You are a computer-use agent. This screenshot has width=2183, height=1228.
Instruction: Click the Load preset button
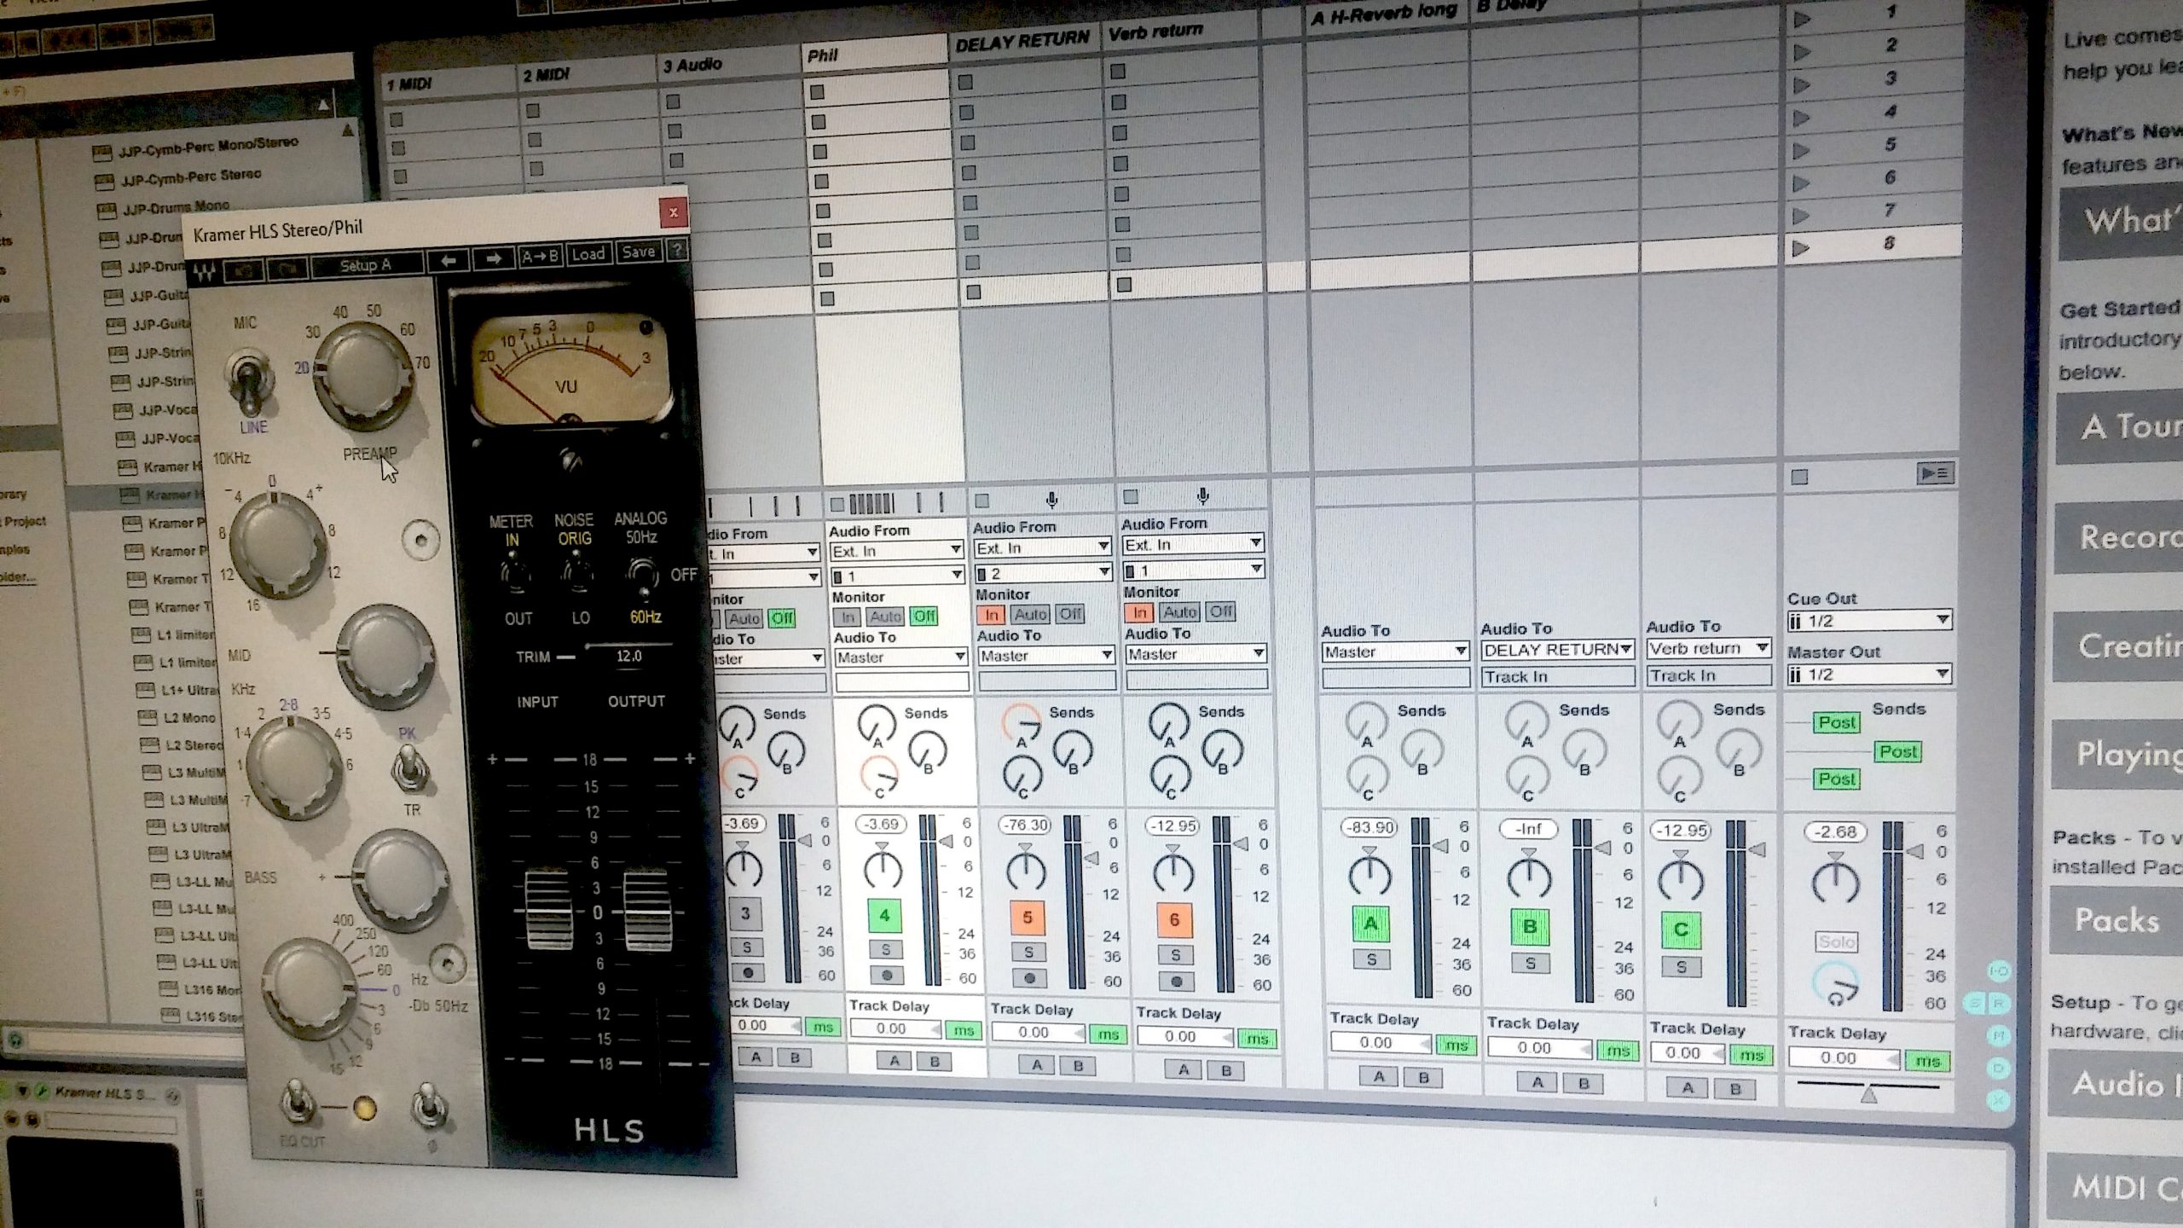(588, 254)
